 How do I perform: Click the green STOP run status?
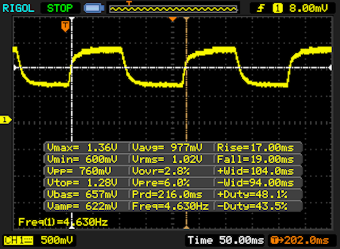(60, 9)
